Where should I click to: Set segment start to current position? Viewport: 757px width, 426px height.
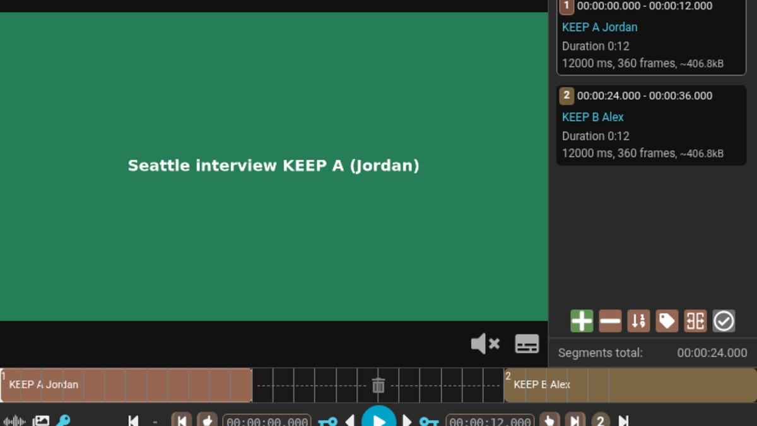tap(207, 420)
